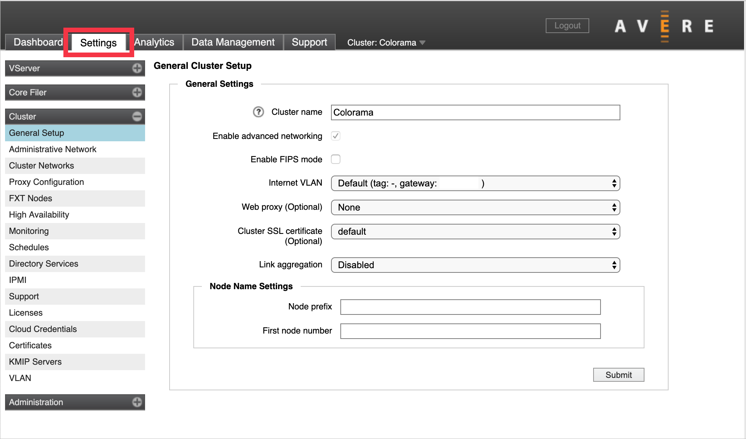This screenshot has width=746, height=439.
Task: Open Schedules in the sidebar
Action: tap(75, 248)
